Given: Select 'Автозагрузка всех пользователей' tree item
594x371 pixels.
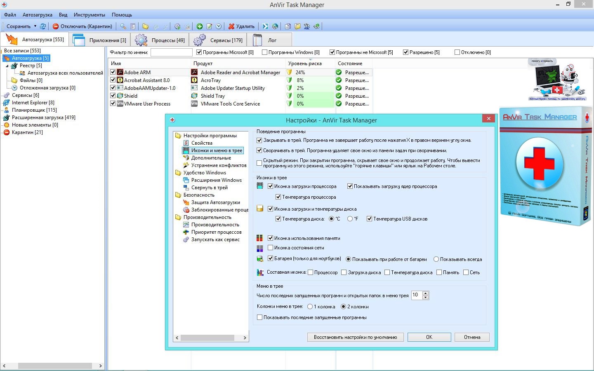Looking at the screenshot, I should (x=65, y=73).
